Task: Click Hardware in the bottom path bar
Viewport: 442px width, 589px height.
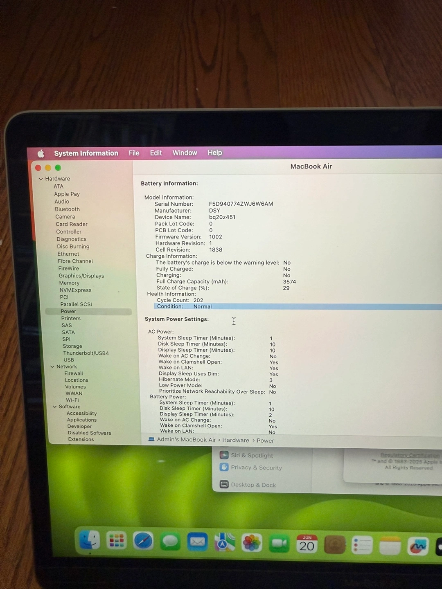Action: click(x=235, y=440)
